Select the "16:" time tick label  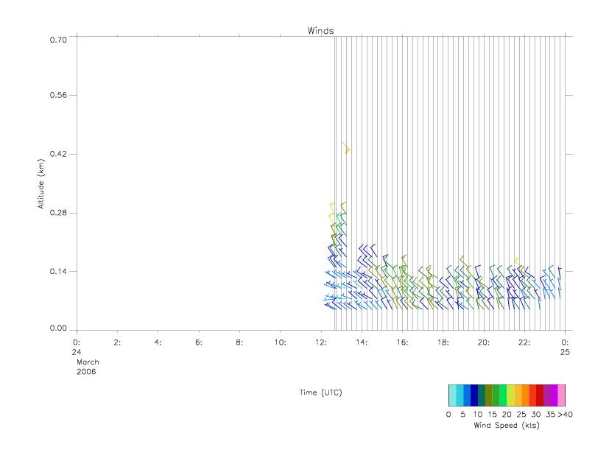coord(402,342)
